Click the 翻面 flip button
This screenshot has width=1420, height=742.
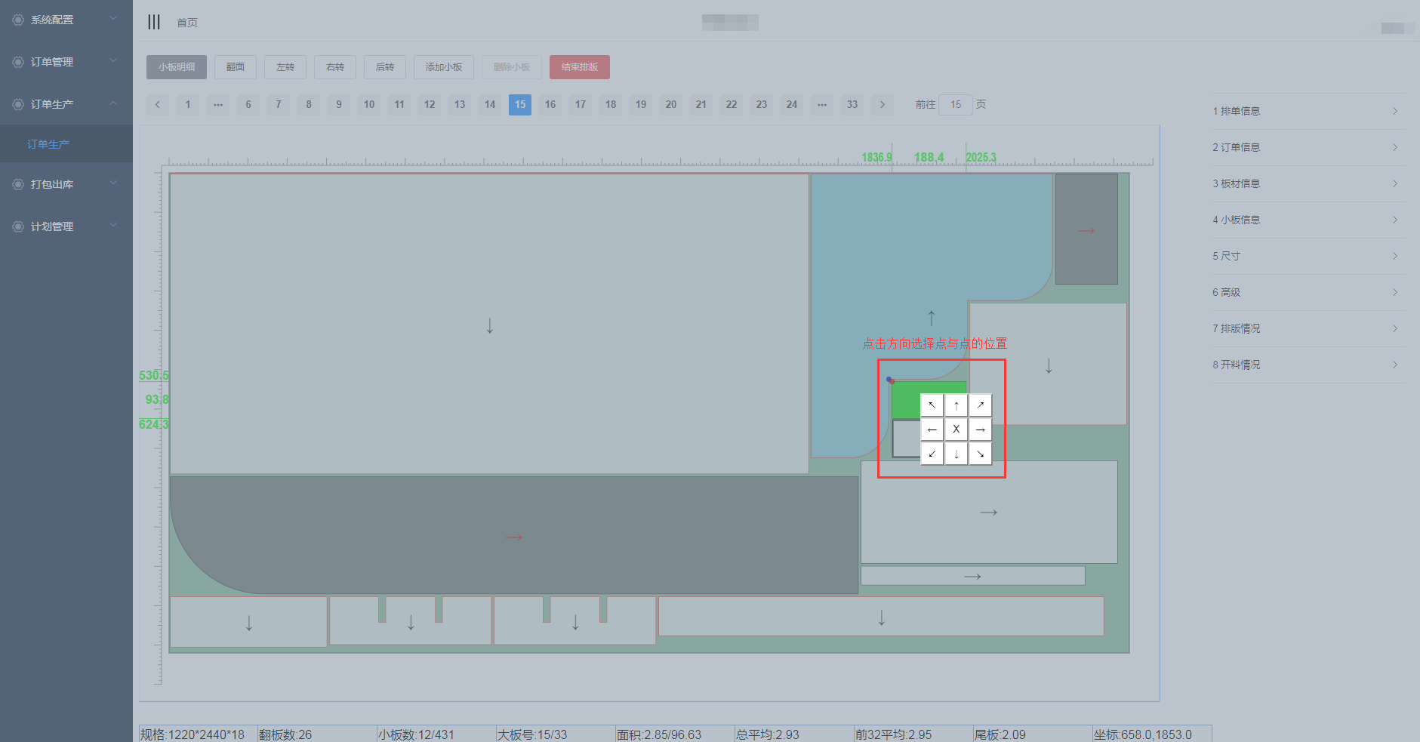235,67
